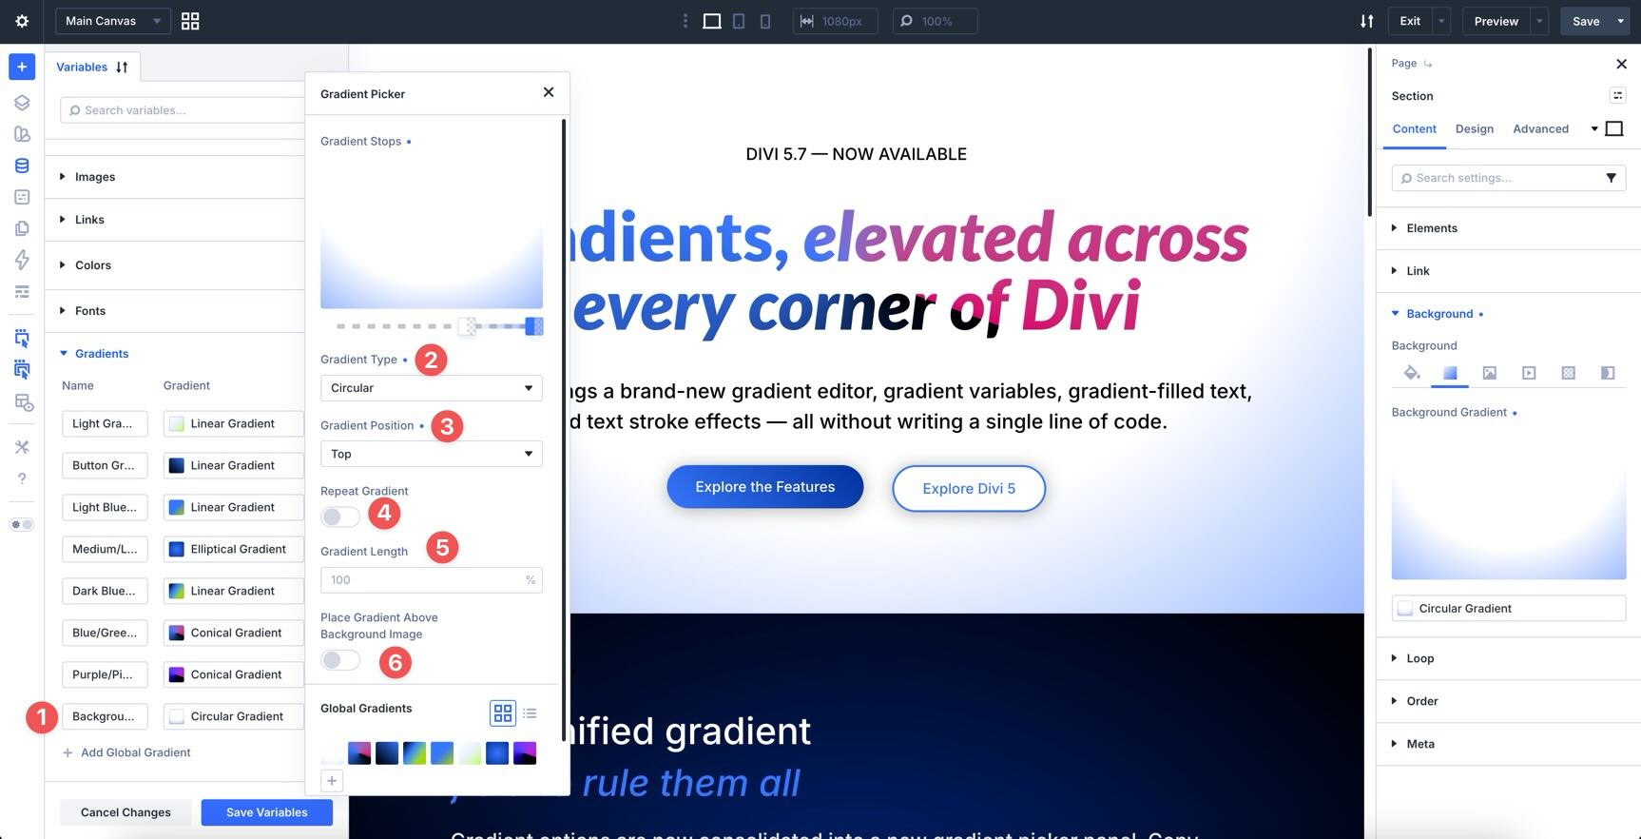This screenshot has height=839, width=1641.
Task: Click the Background Gradient preview thumbnail
Action: [x=1509, y=504]
